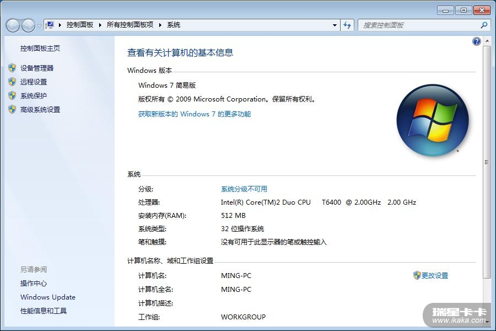Close the System window
Image resolution: width=496 pixels, height=331 pixels.
482,10
